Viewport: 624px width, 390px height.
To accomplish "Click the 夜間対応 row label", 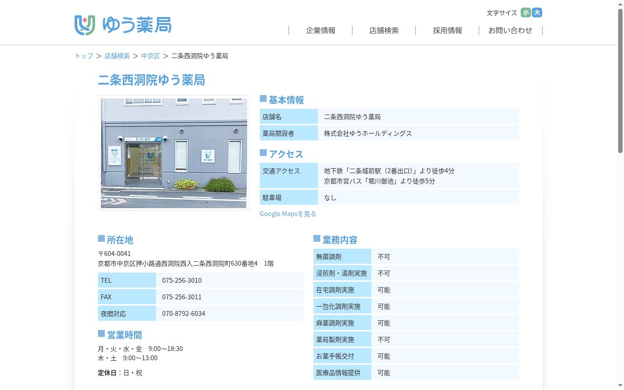I will point(127,313).
